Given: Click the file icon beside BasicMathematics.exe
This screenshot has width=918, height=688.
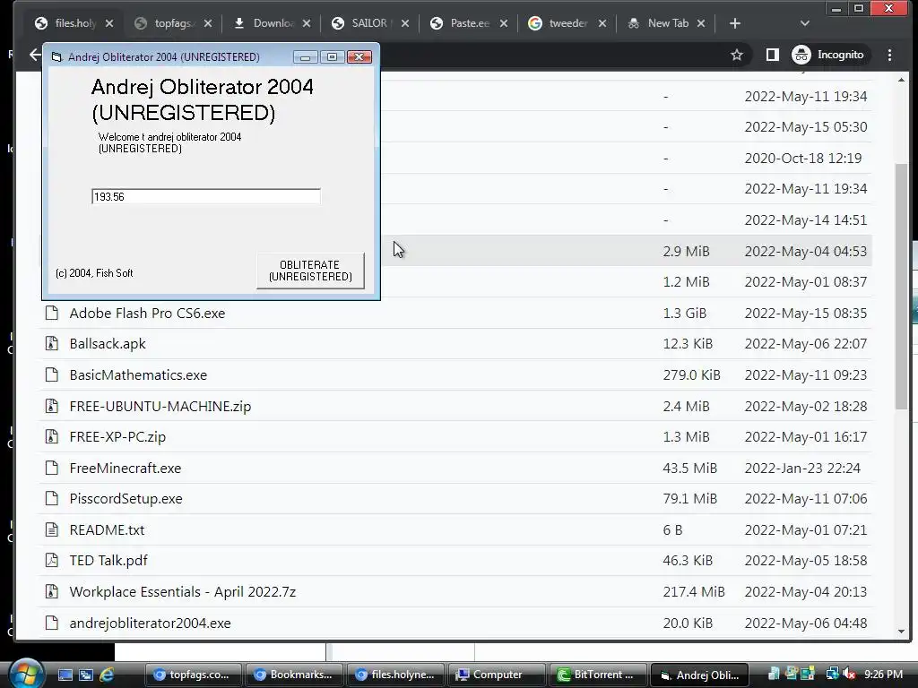Looking at the screenshot, I should coord(52,375).
